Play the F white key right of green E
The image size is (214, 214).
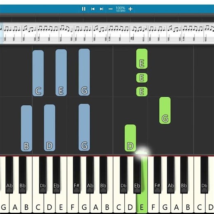coord(154,203)
